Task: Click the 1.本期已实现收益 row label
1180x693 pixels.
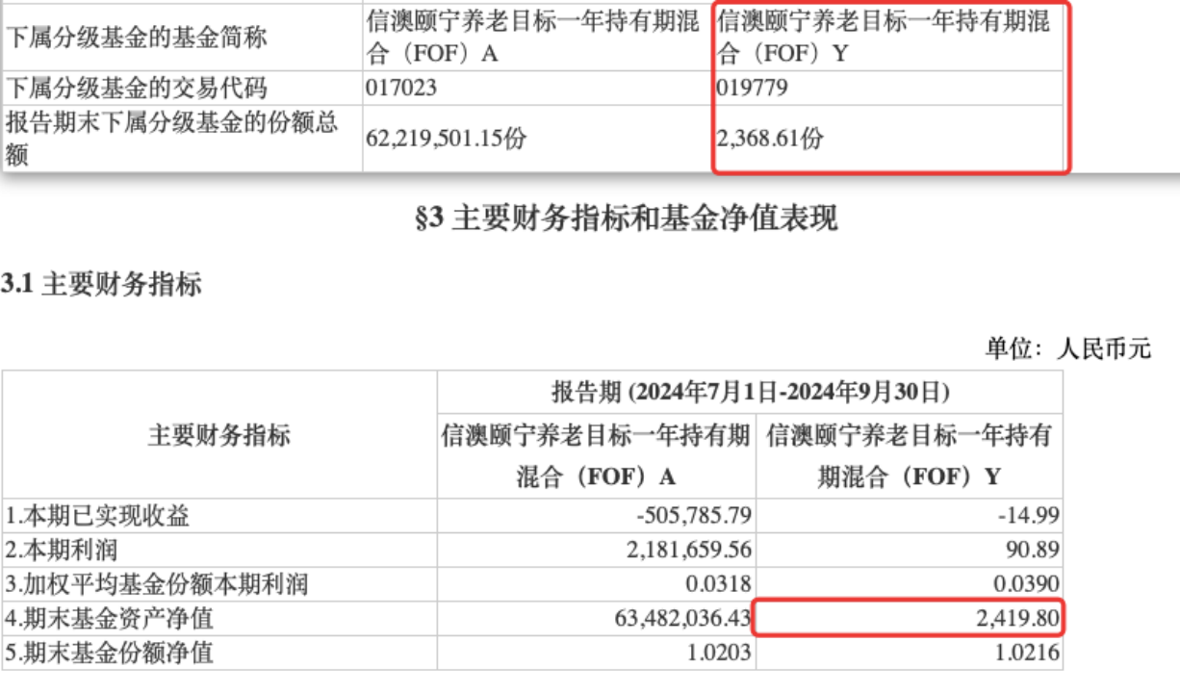Action: 98,516
